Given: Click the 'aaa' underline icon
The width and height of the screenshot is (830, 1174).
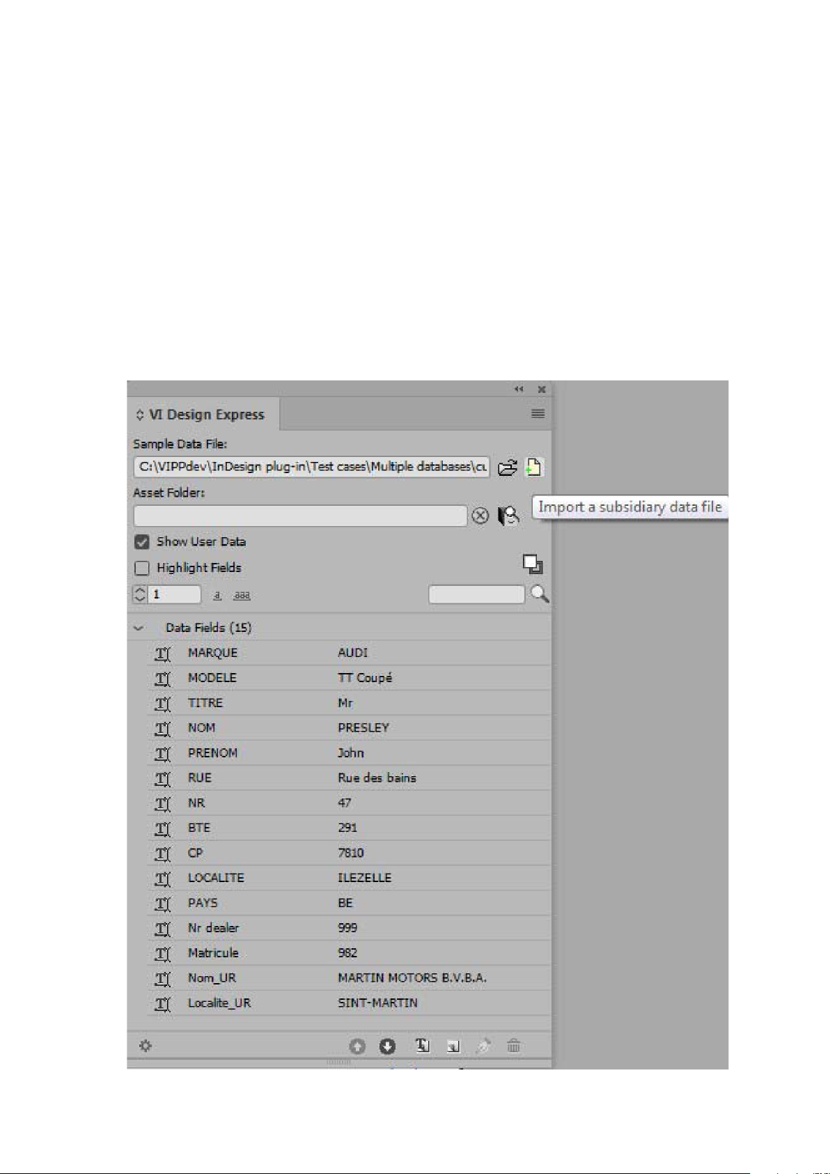Looking at the screenshot, I should coord(242,596).
